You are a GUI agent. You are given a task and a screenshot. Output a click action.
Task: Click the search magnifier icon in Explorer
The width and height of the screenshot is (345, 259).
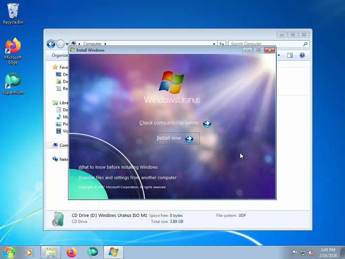pos(305,44)
